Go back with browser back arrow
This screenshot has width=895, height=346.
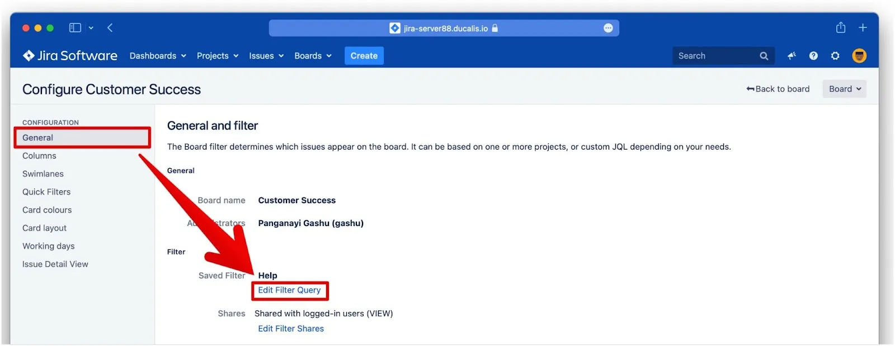(110, 28)
